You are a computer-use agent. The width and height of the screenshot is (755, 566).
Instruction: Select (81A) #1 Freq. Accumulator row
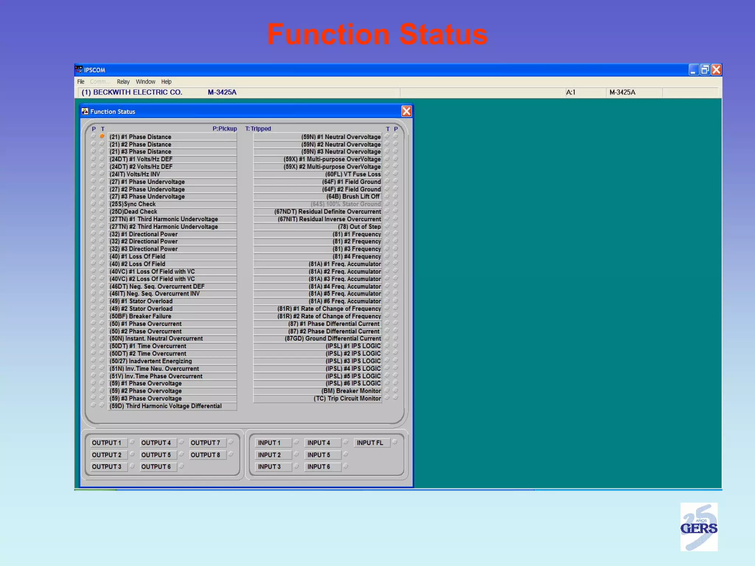[x=317, y=264]
